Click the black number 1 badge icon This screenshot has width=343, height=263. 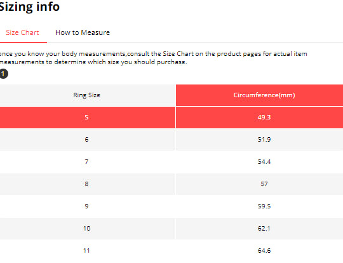(4, 74)
